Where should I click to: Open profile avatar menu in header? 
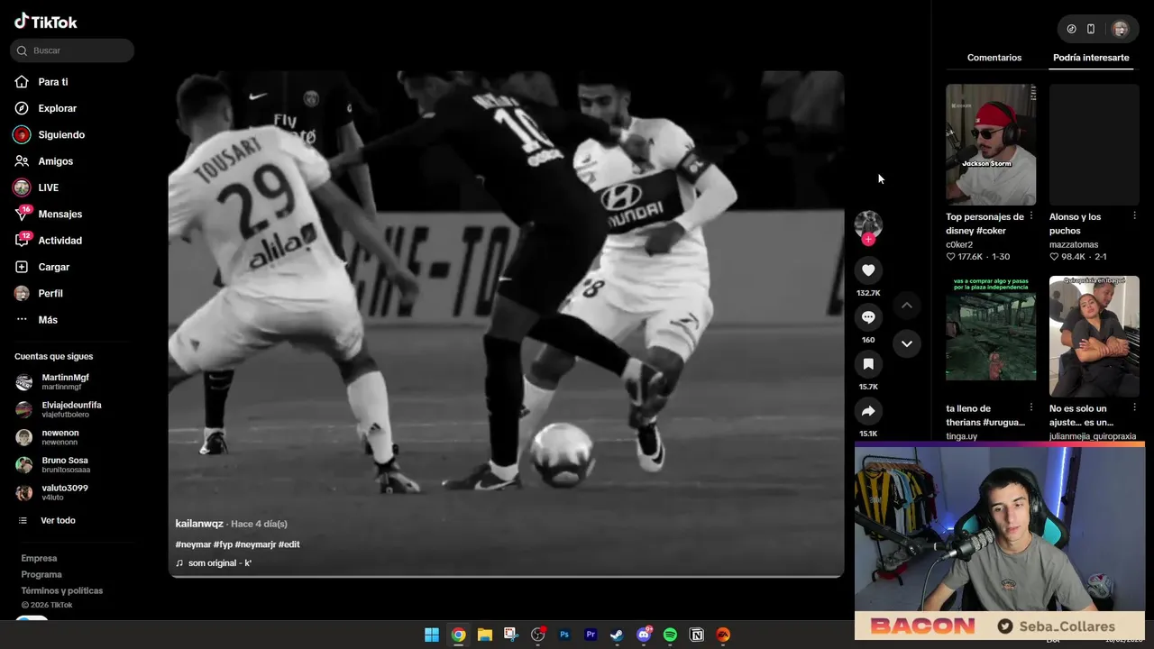1121,29
